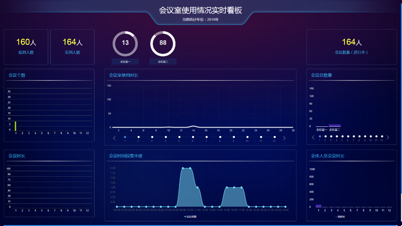The height and width of the screenshot is (226, 402).
Task: Click x-axis label 12 in 全体人员会议时长 chart
Action: click(x=389, y=210)
